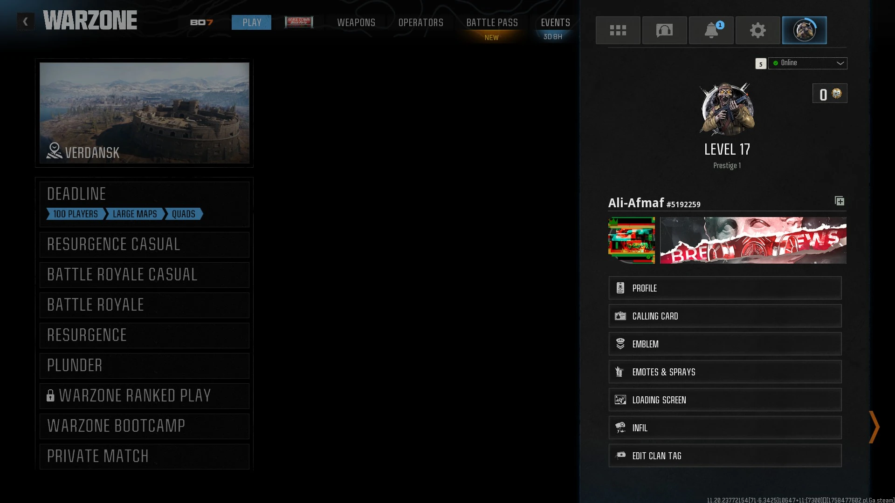This screenshot has width=895, height=503.
Task: Select the BATTLE ROYALE mode
Action: pos(145,305)
